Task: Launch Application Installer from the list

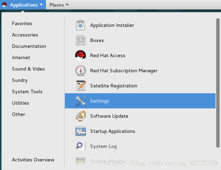Action: [x=140, y=25]
